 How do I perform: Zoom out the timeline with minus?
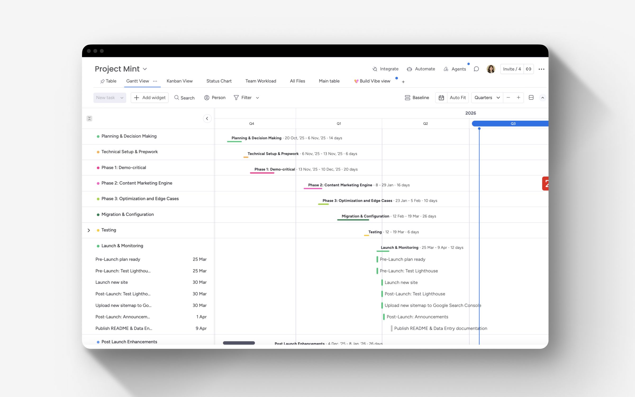point(508,98)
